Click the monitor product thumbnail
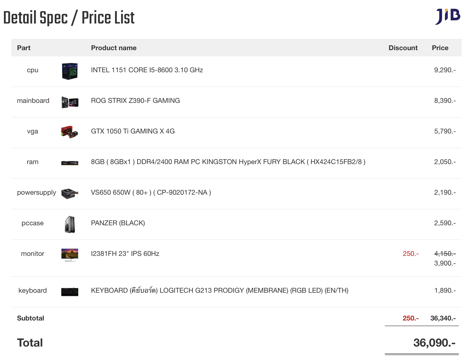 click(70, 255)
